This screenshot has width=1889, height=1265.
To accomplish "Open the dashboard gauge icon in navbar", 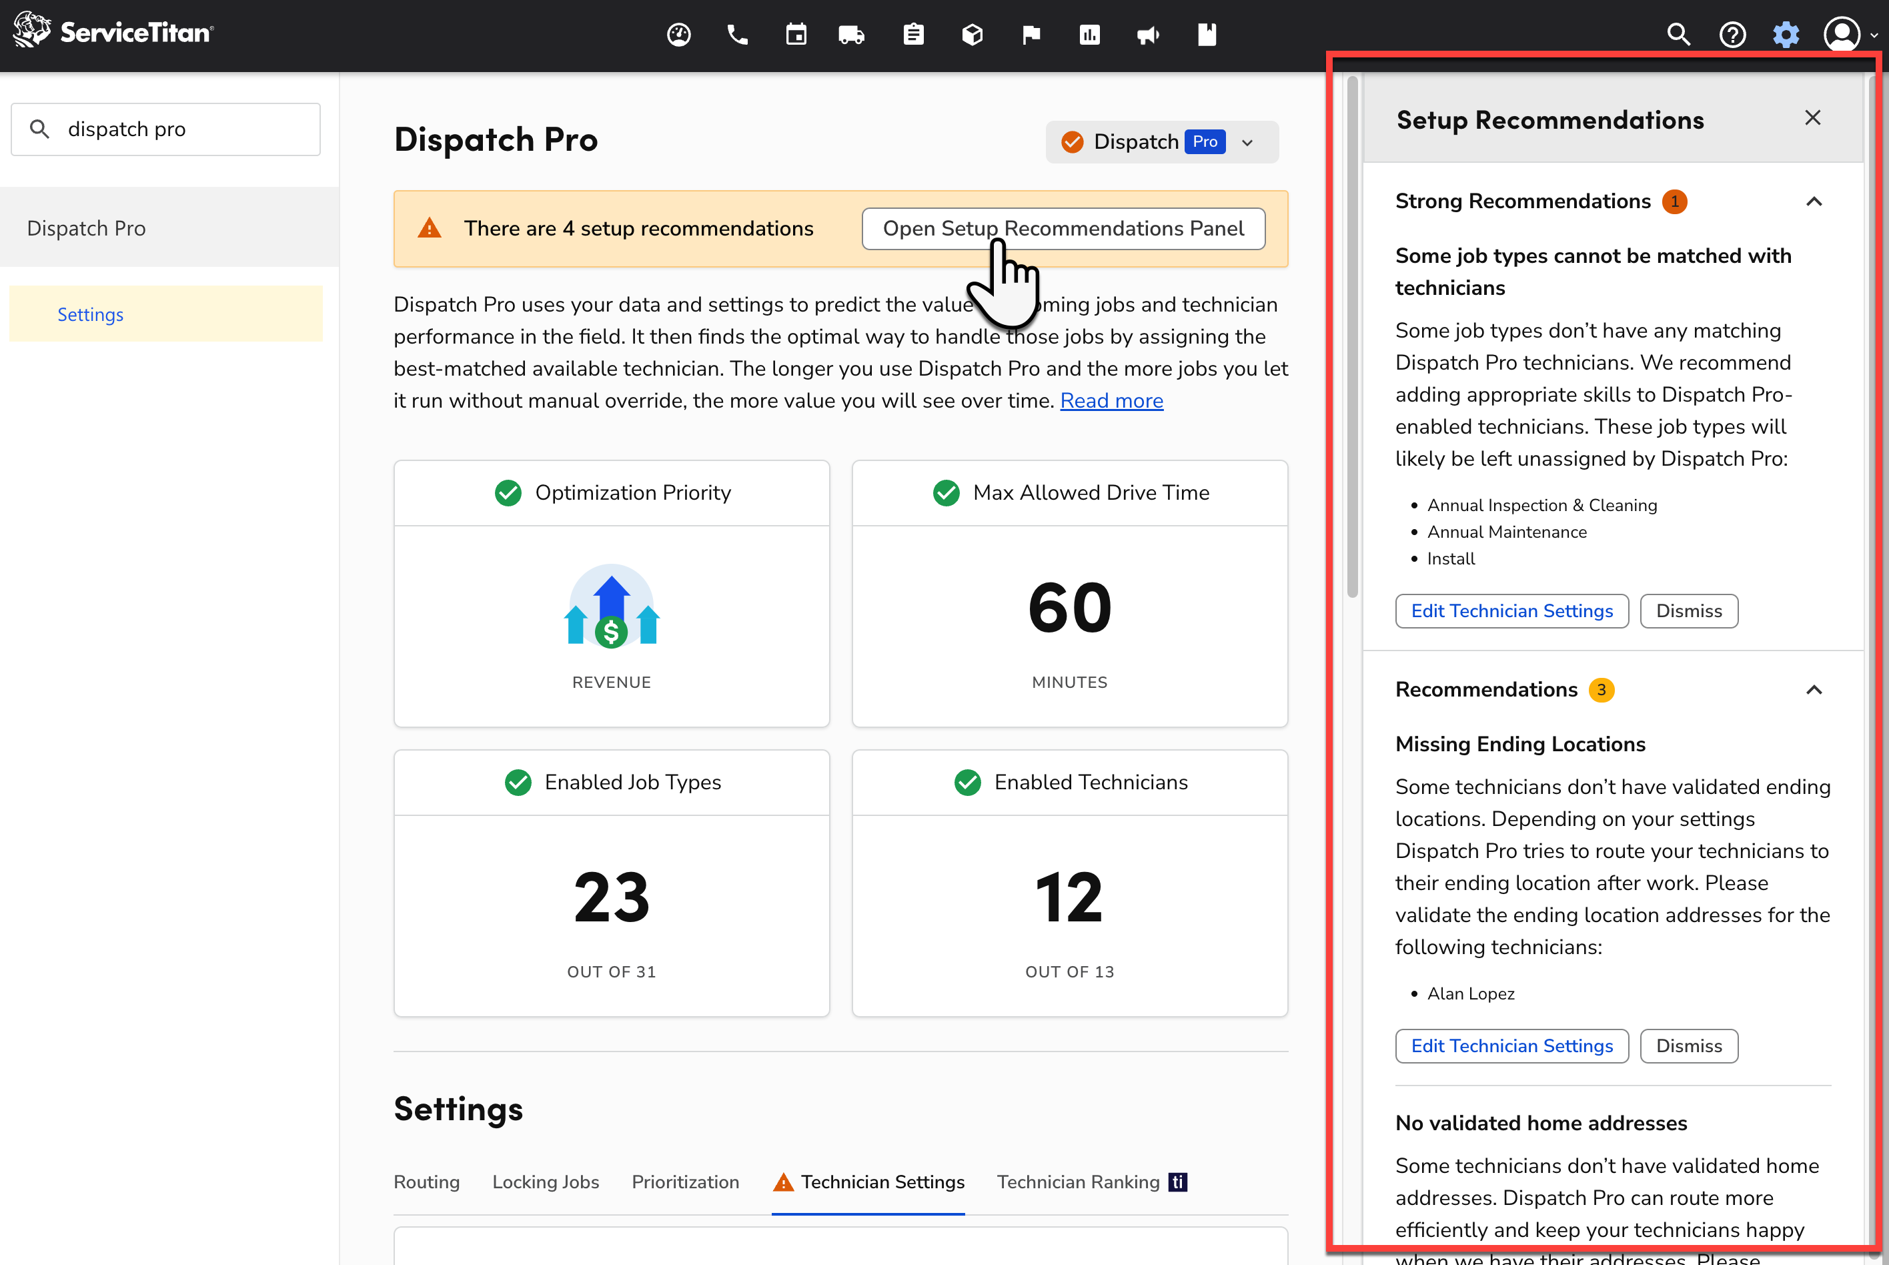I will click(678, 35).
